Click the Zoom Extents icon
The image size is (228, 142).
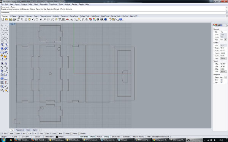point(52,19)
